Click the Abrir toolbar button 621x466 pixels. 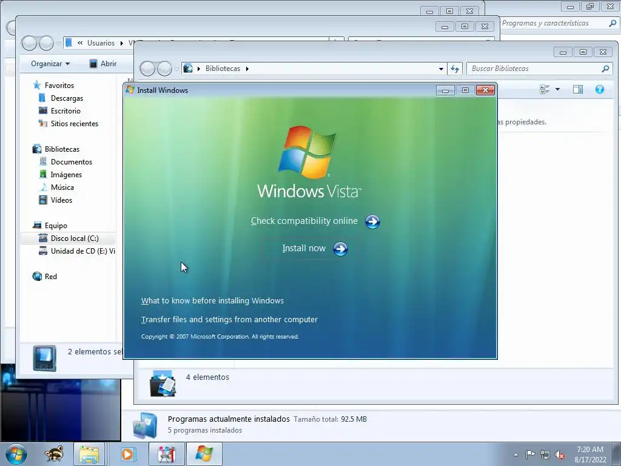coord(103,64)
